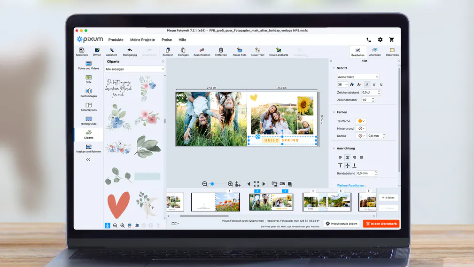Screen dimensions: 474x267
Task: Click zoom out magnifier below canvas
Action: (205, 184)
